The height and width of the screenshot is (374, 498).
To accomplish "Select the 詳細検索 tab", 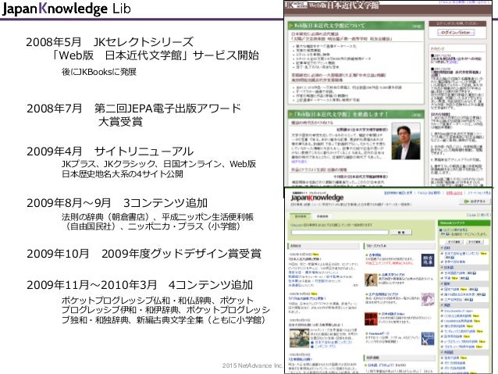I will click(322, 216).
